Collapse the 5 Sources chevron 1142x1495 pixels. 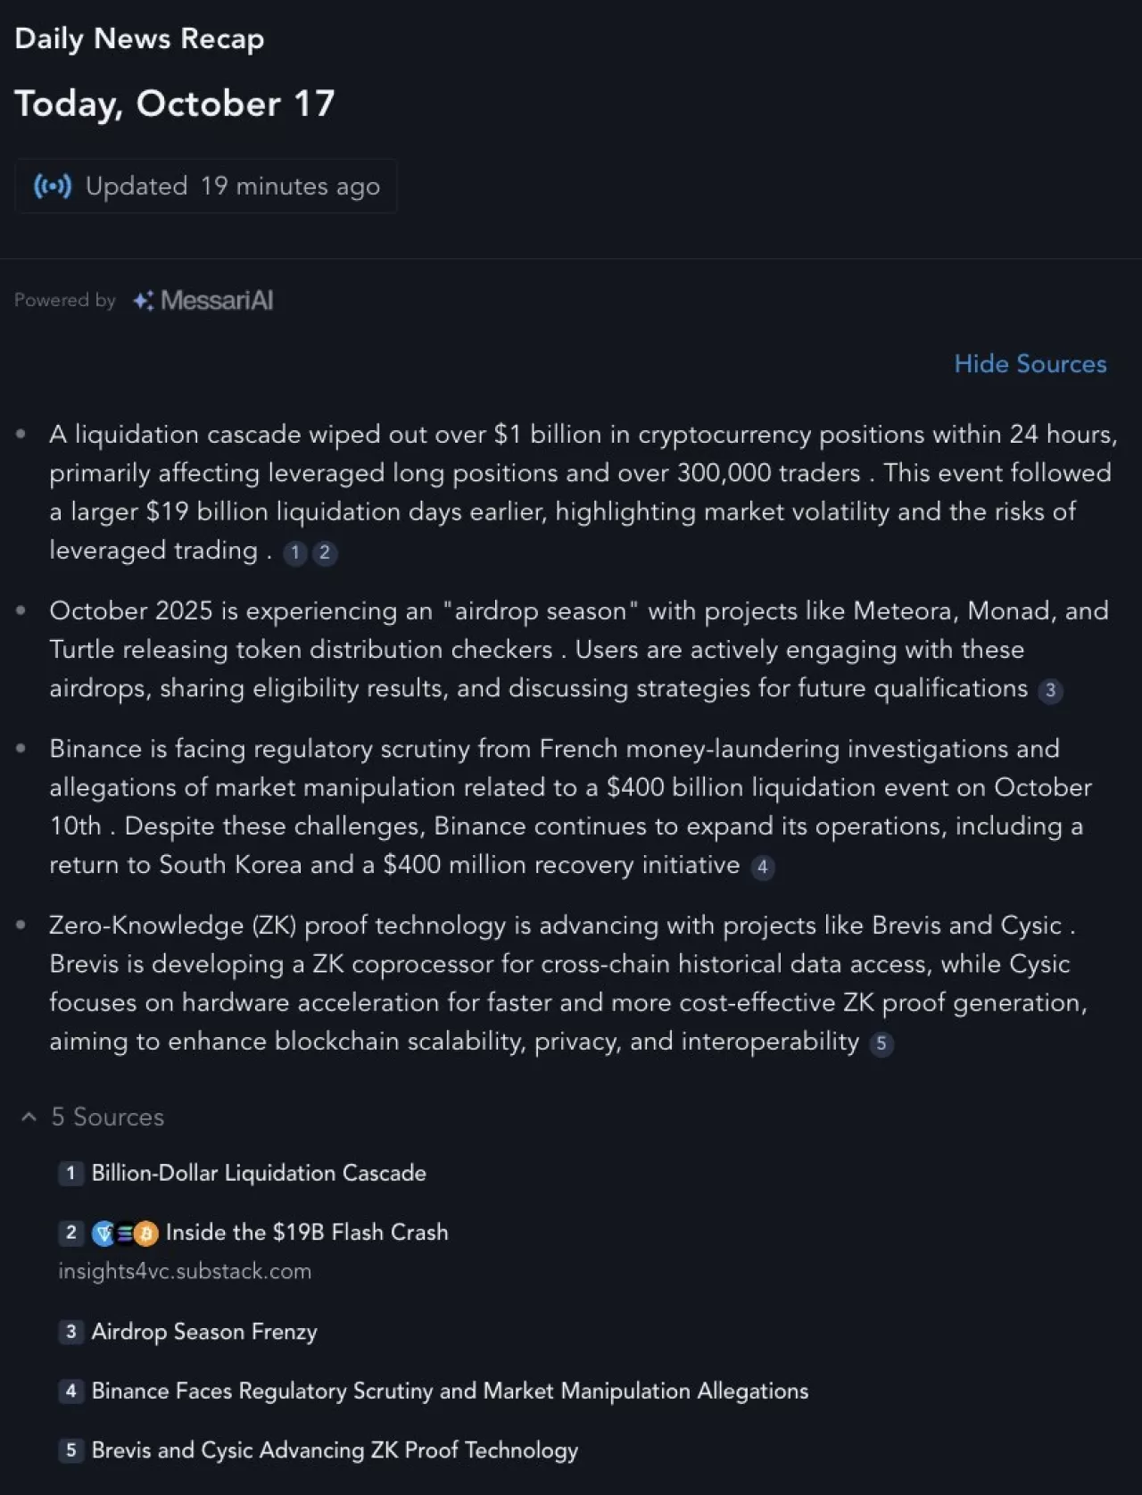pos(29,1117)
